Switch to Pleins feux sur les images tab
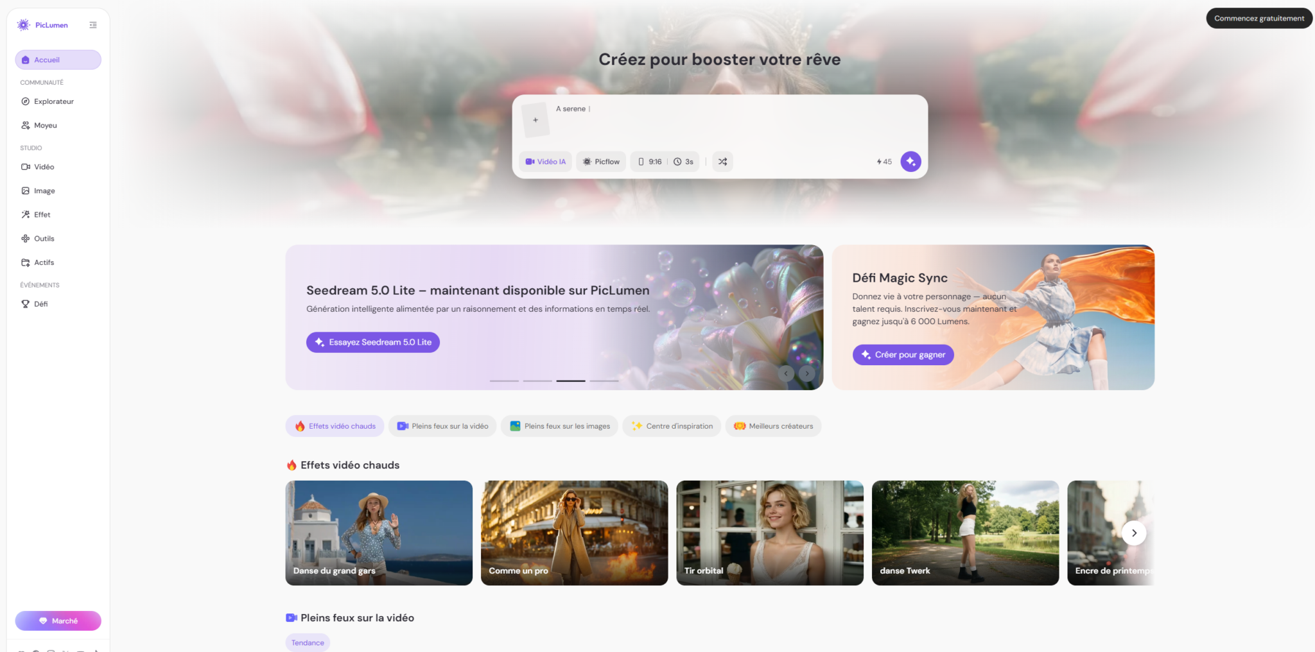 (560, 426)
